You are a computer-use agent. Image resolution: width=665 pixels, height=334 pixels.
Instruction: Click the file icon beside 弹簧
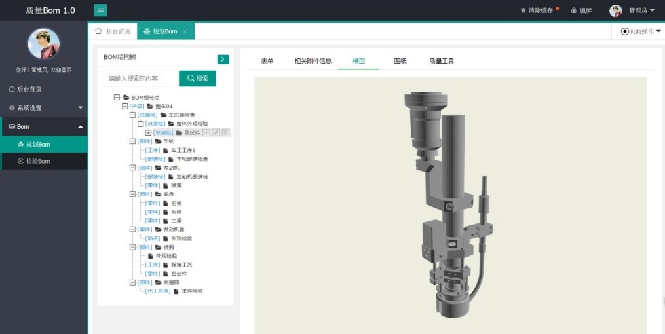click(x=165, y=185)
